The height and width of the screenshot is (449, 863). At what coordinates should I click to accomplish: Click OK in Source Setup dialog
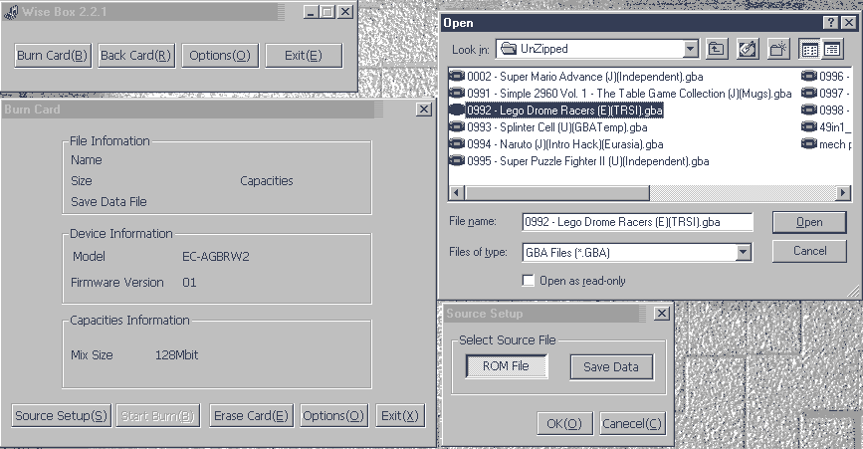[x=563, y=424]
